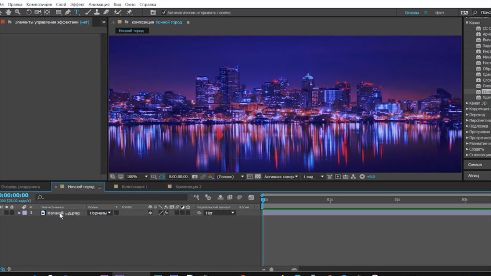Open the Композиция menu
Image resolution: width=491 pixels, height=276 pixels.
coord(39,5)
